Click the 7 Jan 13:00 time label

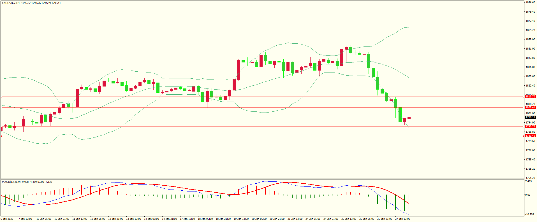25,219
